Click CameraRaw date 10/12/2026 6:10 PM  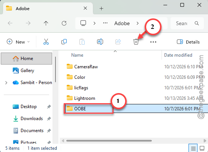click(183, 66)
